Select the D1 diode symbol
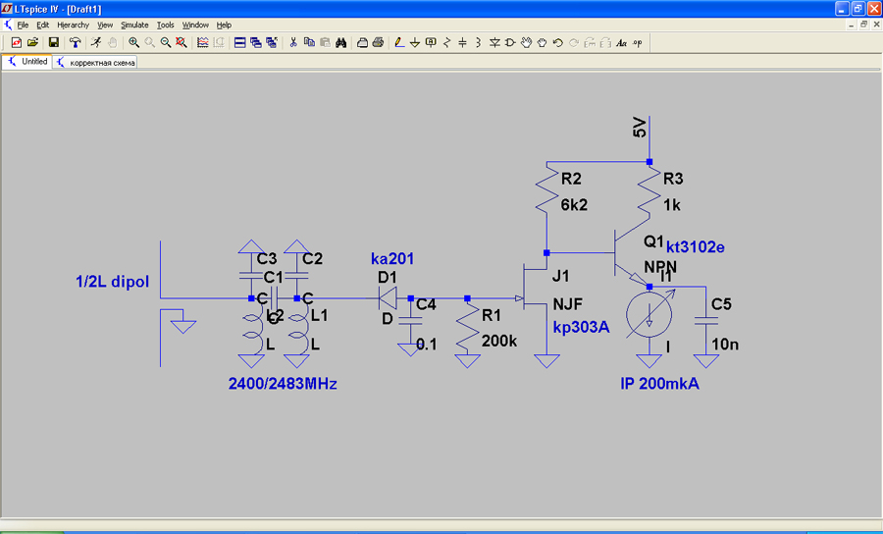The image size is (883, 534). (x=388, y=298)
